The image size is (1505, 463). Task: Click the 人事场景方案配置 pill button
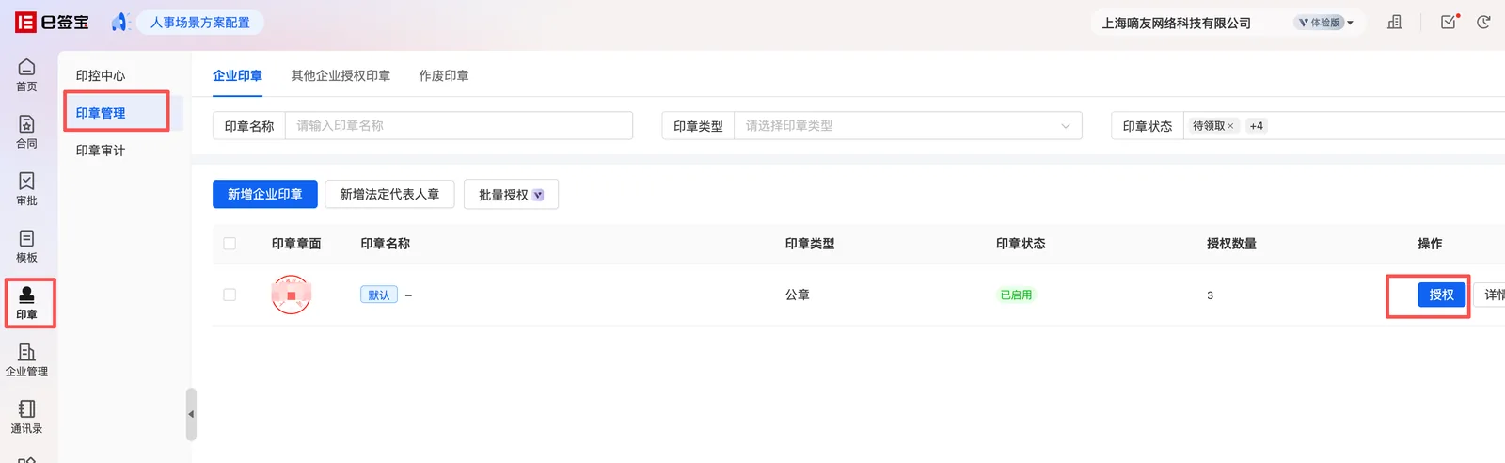coord(200,23)
